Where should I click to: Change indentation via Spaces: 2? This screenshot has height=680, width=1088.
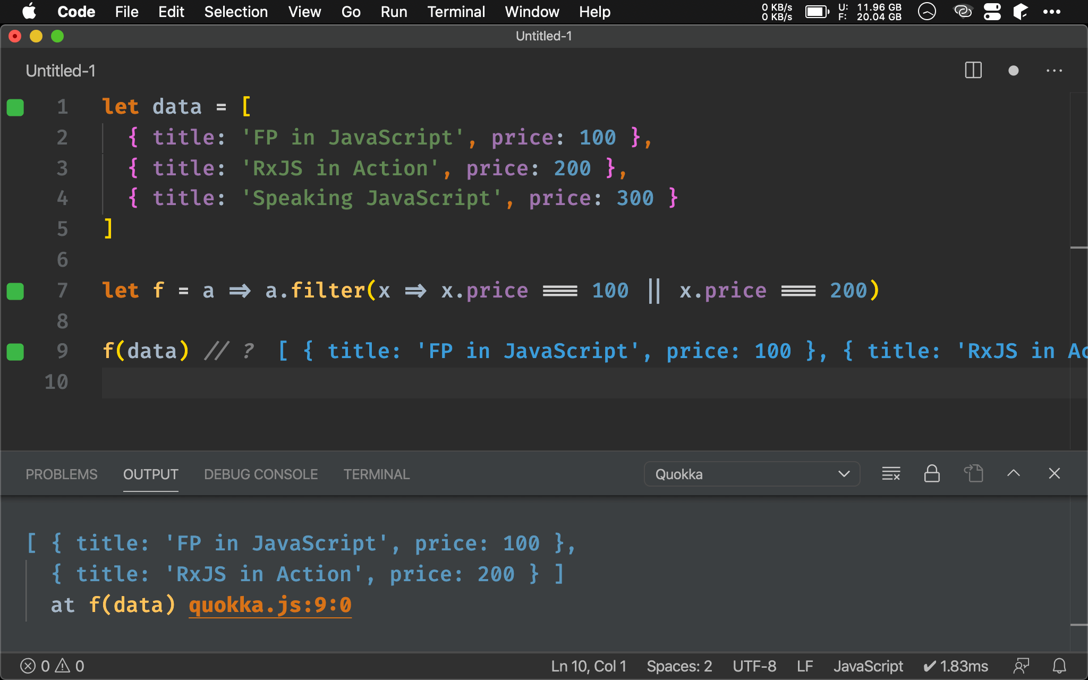tap(679, 666)
